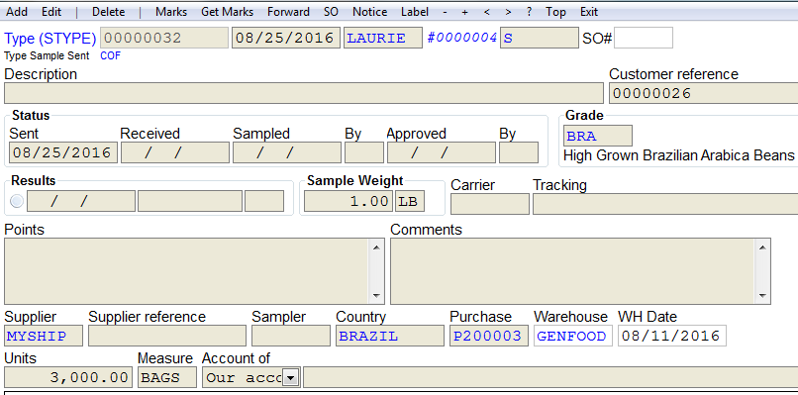Choose Delete from the top menu
798x395 pixels.
pos(108,12)
